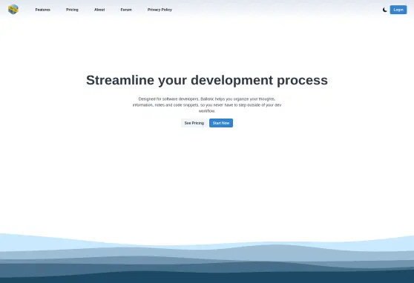This screenshot has height=283, width=414.
Task: Open the About link
Action: coord(99,10)
